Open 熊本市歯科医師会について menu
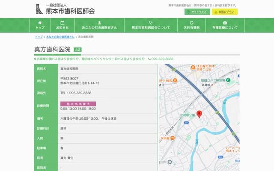 click(x=150, y=25)
